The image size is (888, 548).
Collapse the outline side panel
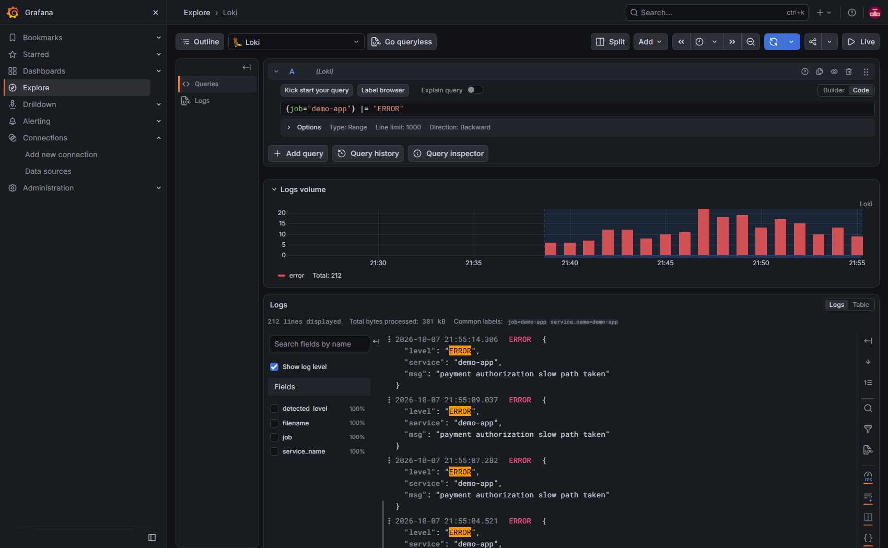coord(247,67)
